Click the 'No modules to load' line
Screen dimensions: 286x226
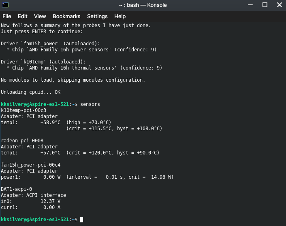pyautogui.click(x=73, y=80)
